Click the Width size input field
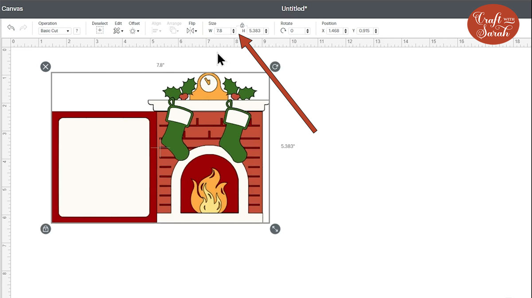This screenshot has width=532, height=298. [x=223, y=31]
